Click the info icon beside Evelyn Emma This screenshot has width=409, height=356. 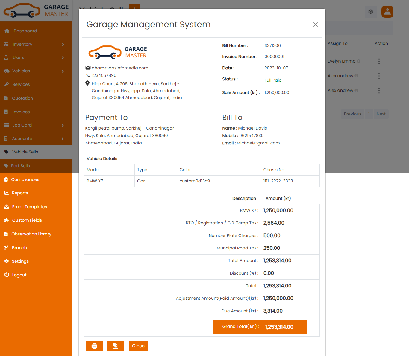pos(359,61)
